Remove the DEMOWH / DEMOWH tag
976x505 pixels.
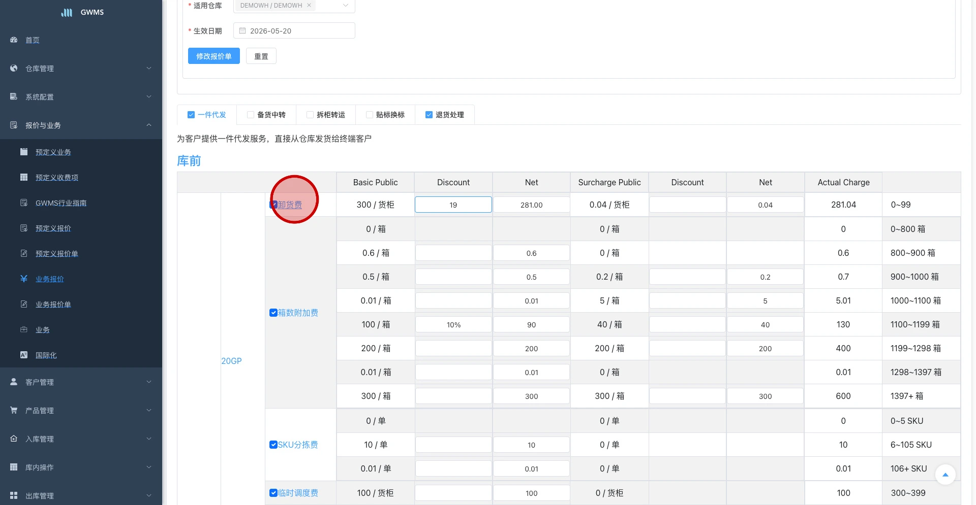(x=309, y=6)
